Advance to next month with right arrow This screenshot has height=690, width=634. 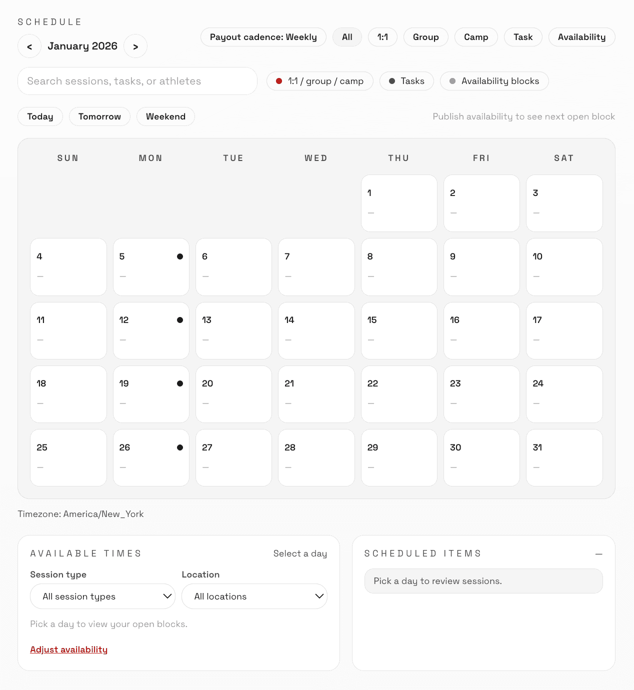pos(135,46)
